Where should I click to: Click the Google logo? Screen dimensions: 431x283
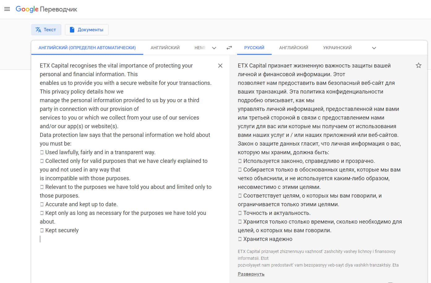[x=27, y=9]
